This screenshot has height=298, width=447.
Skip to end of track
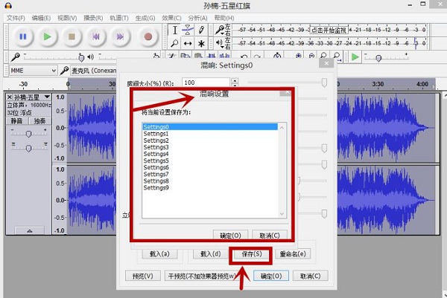121,36
